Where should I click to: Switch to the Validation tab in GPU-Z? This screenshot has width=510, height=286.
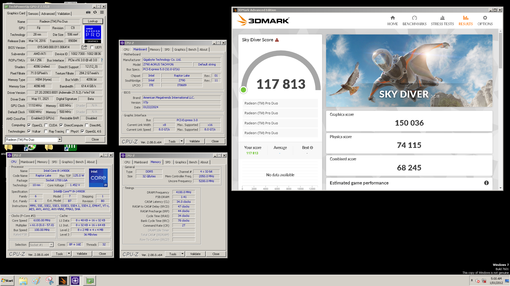click(x=64, y=14)
